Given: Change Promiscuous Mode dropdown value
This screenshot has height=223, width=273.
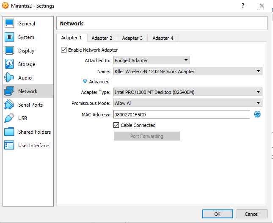Looking at the screenshot, I should pos(188,103).
